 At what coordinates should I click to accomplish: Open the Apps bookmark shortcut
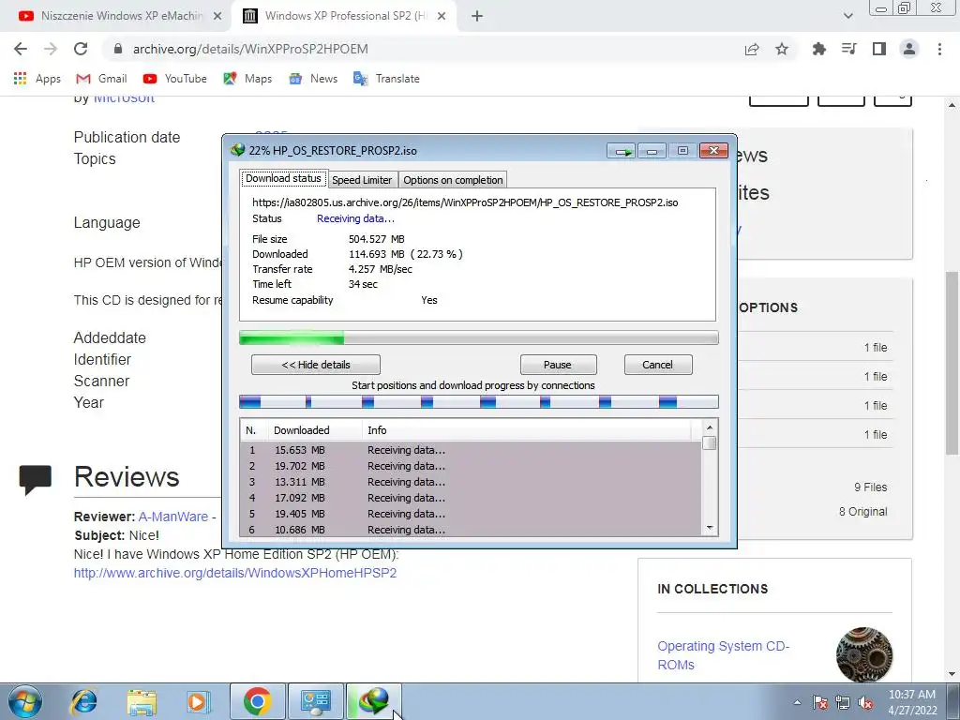coord(37,79)
